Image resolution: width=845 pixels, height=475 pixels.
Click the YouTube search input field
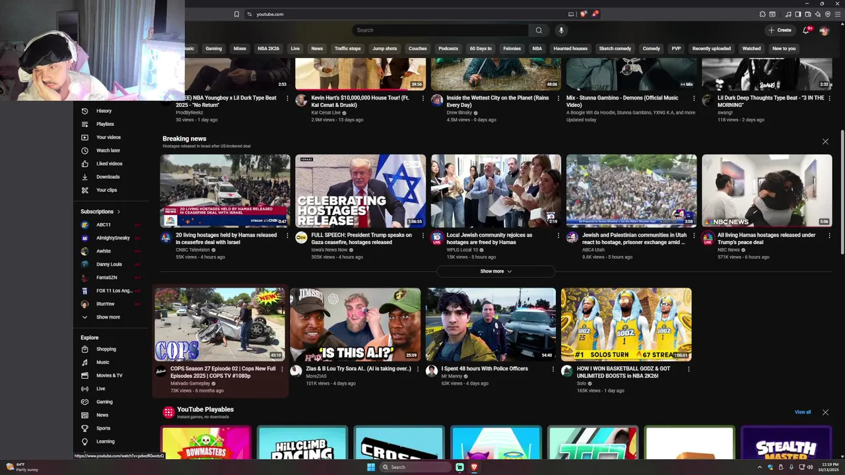tap(440, 30)
